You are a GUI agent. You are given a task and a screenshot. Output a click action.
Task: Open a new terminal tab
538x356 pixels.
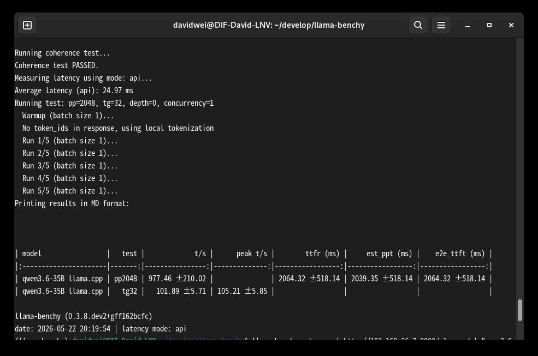[x=27, y=25]
